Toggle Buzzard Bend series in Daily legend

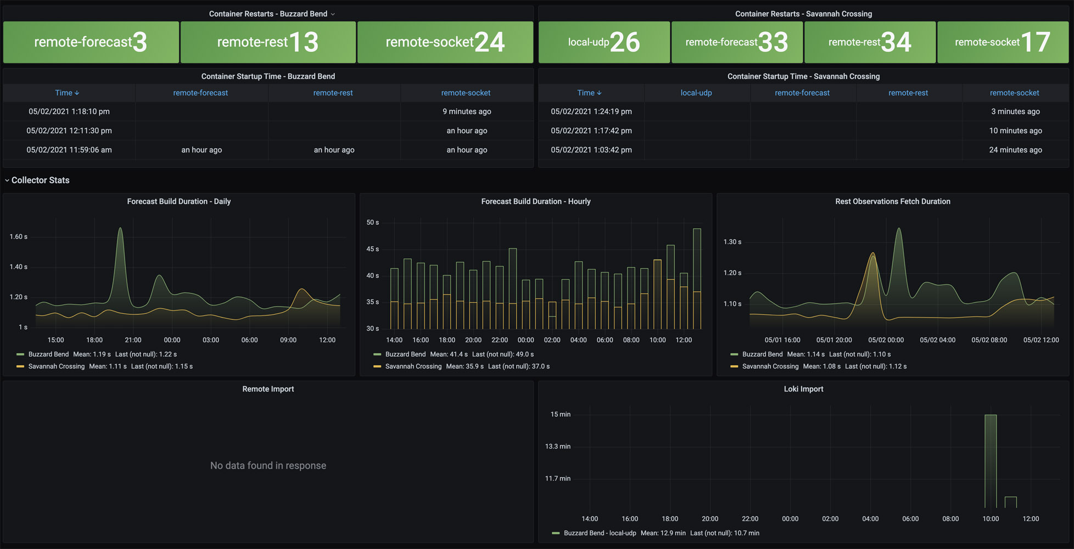pos(48,354)
